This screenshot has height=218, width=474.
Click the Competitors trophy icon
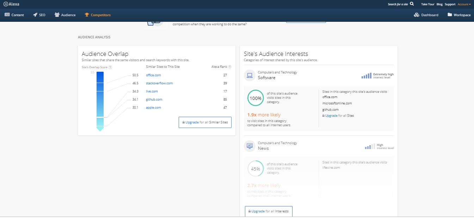(87, 15)
